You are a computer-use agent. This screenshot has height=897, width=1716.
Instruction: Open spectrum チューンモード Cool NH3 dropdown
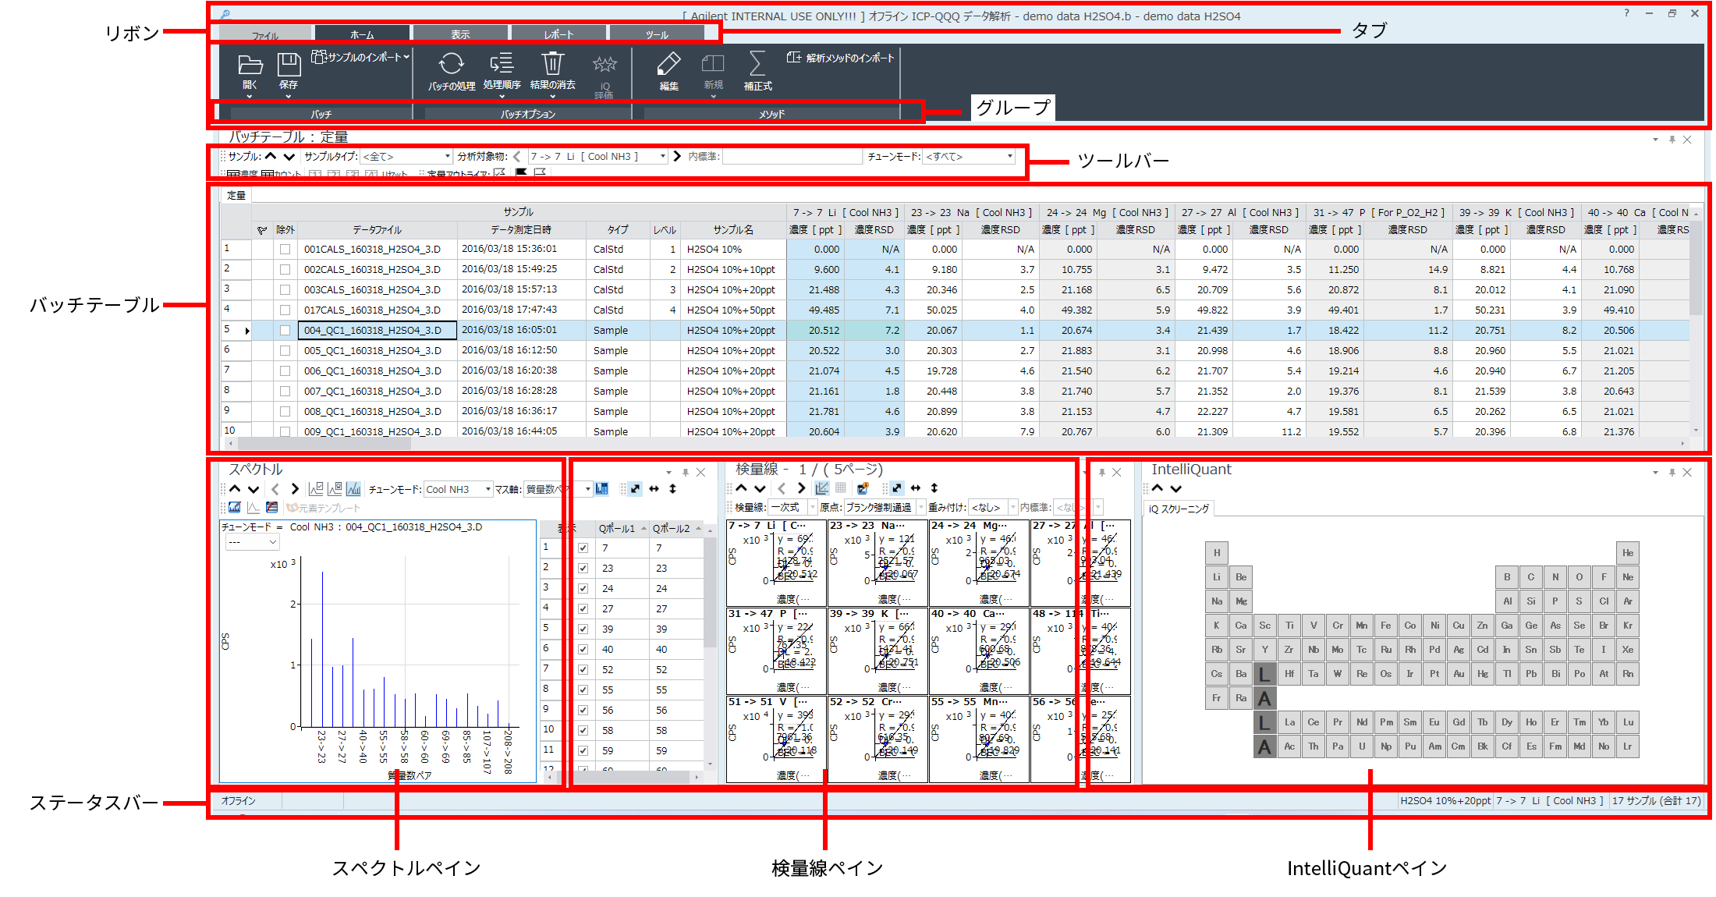click(x=459, y=490)
